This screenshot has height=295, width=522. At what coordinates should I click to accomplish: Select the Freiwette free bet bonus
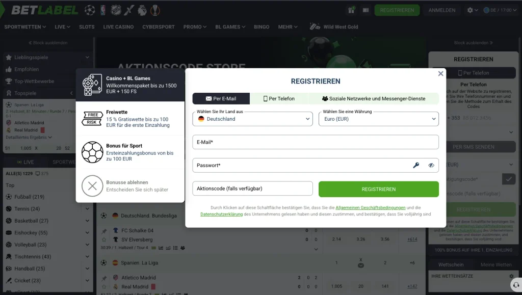(130, 118)
